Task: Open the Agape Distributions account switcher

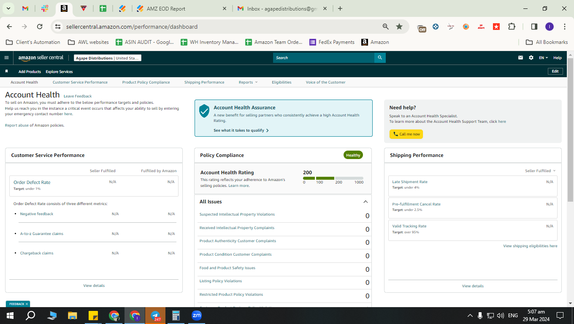Action: [x=108, y=58]
